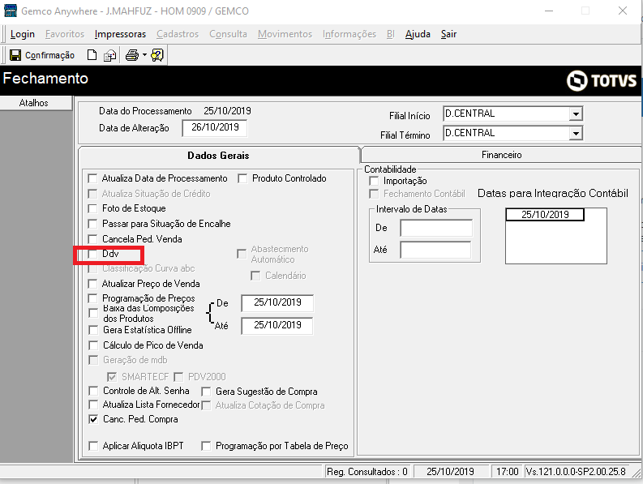Switch to the Financeiro tab

(x=501, y=155)
